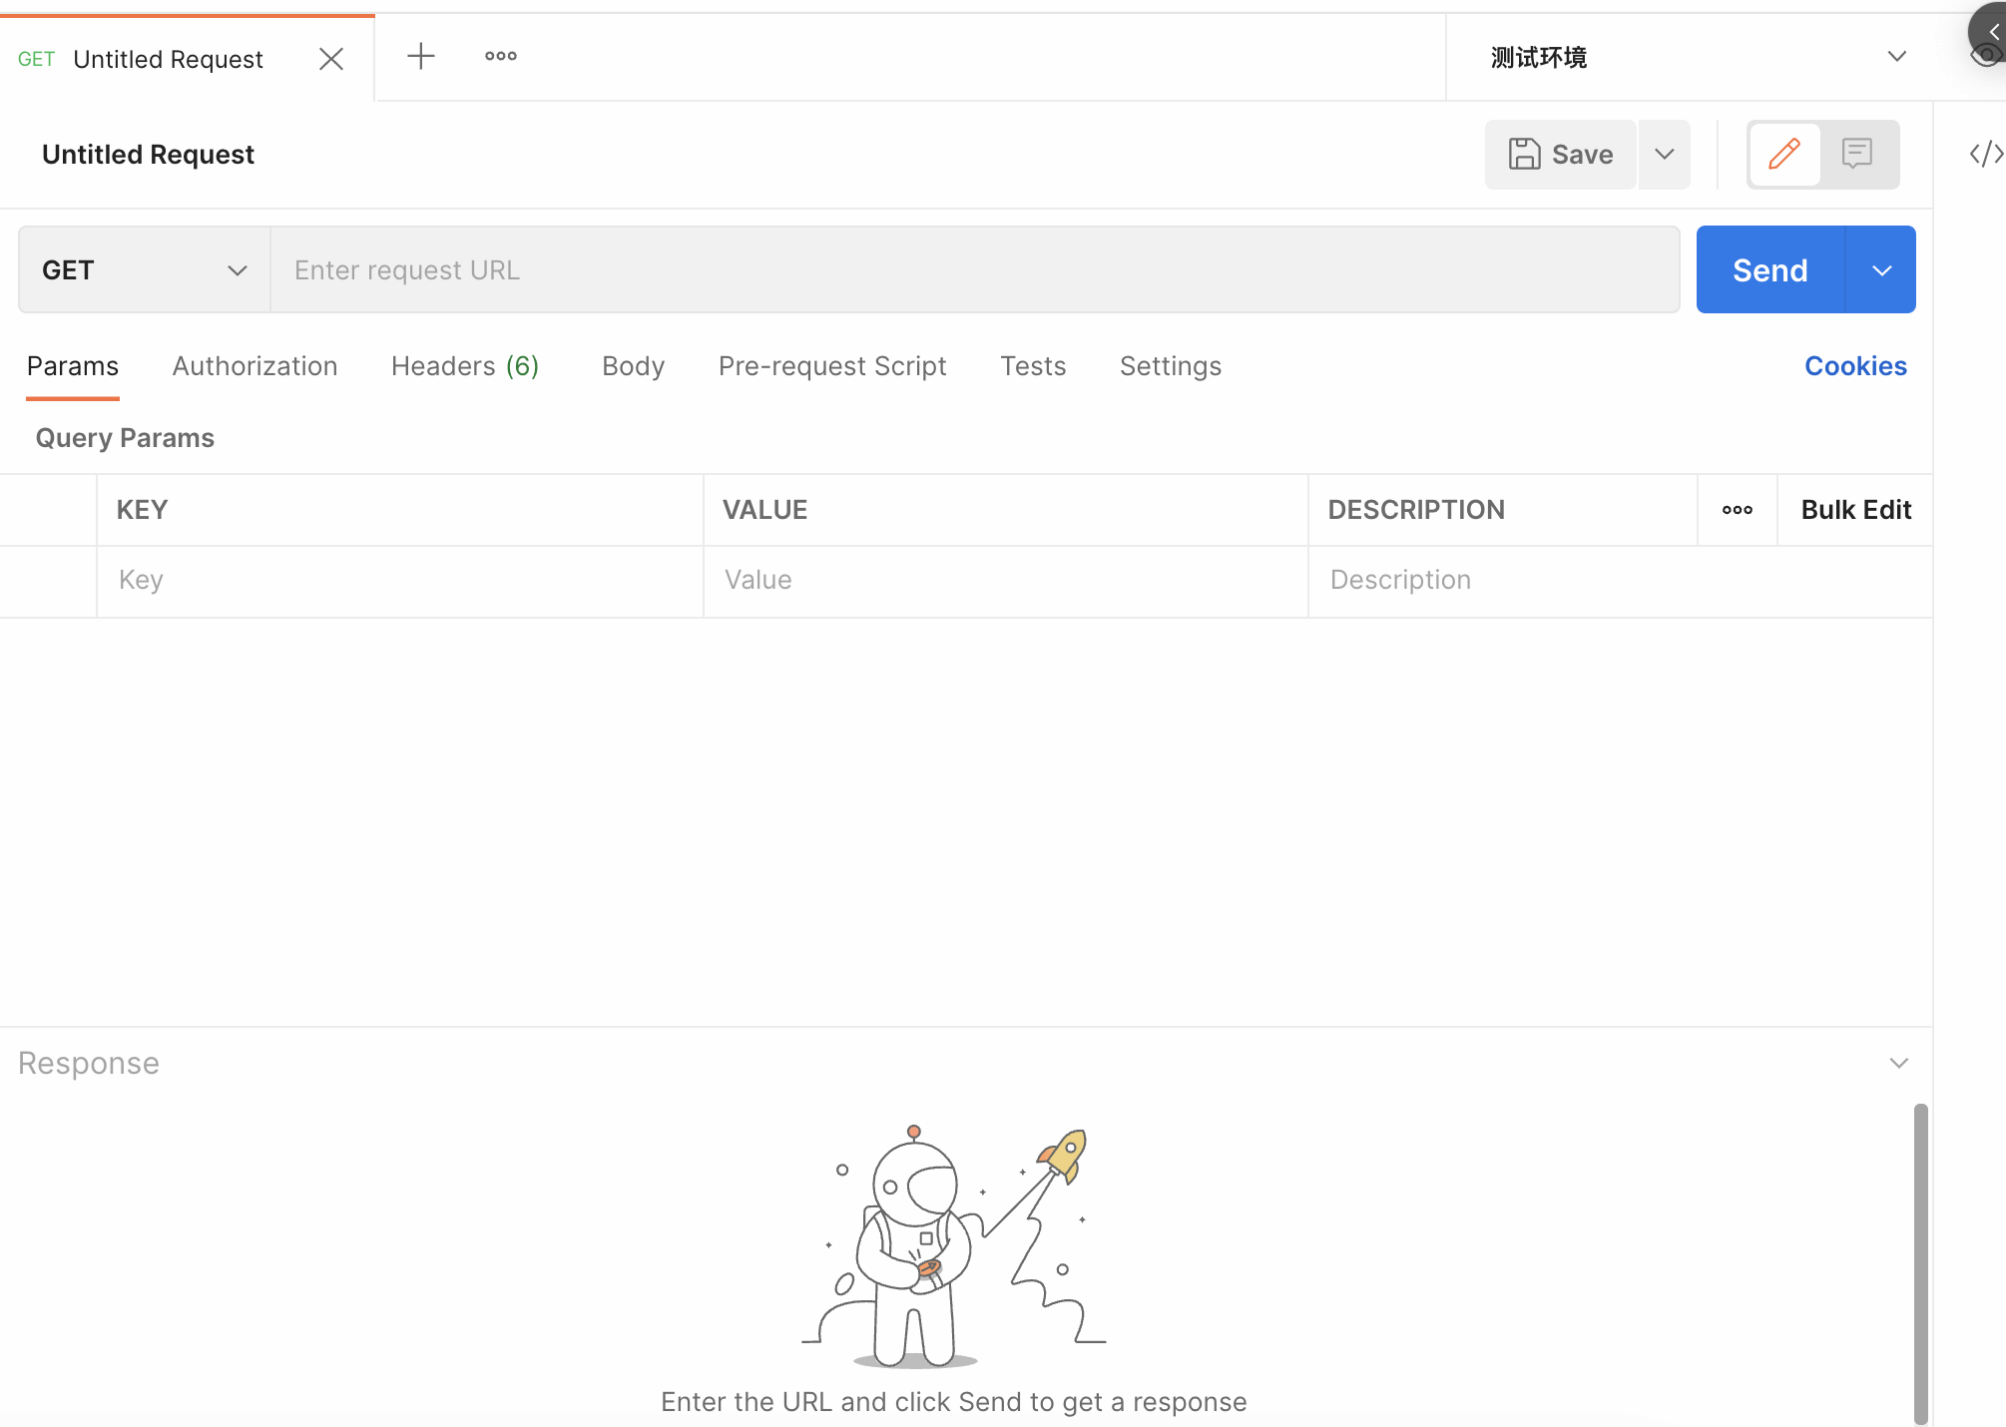
Task: Click the pencil edit mode icon
Action: coord(1784,154)
